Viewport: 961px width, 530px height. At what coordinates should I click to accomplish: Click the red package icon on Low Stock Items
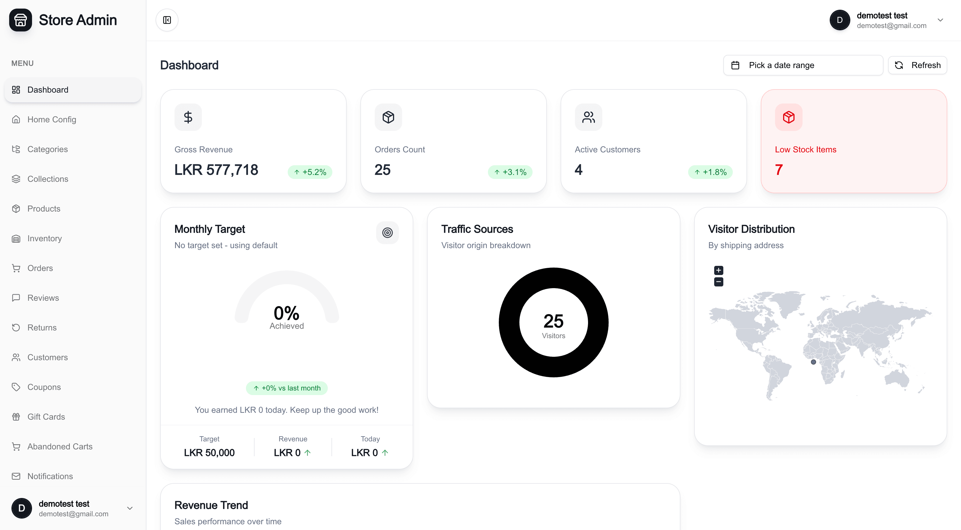(788, 117)
